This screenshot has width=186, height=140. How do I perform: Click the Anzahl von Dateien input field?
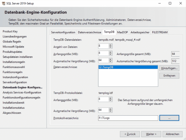click(x=103, y=46)
